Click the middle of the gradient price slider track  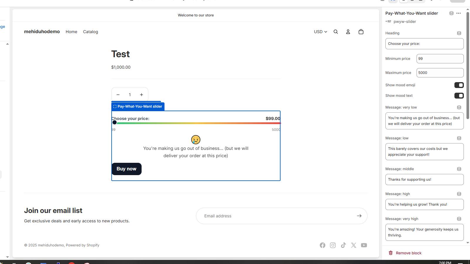point(196,123)
